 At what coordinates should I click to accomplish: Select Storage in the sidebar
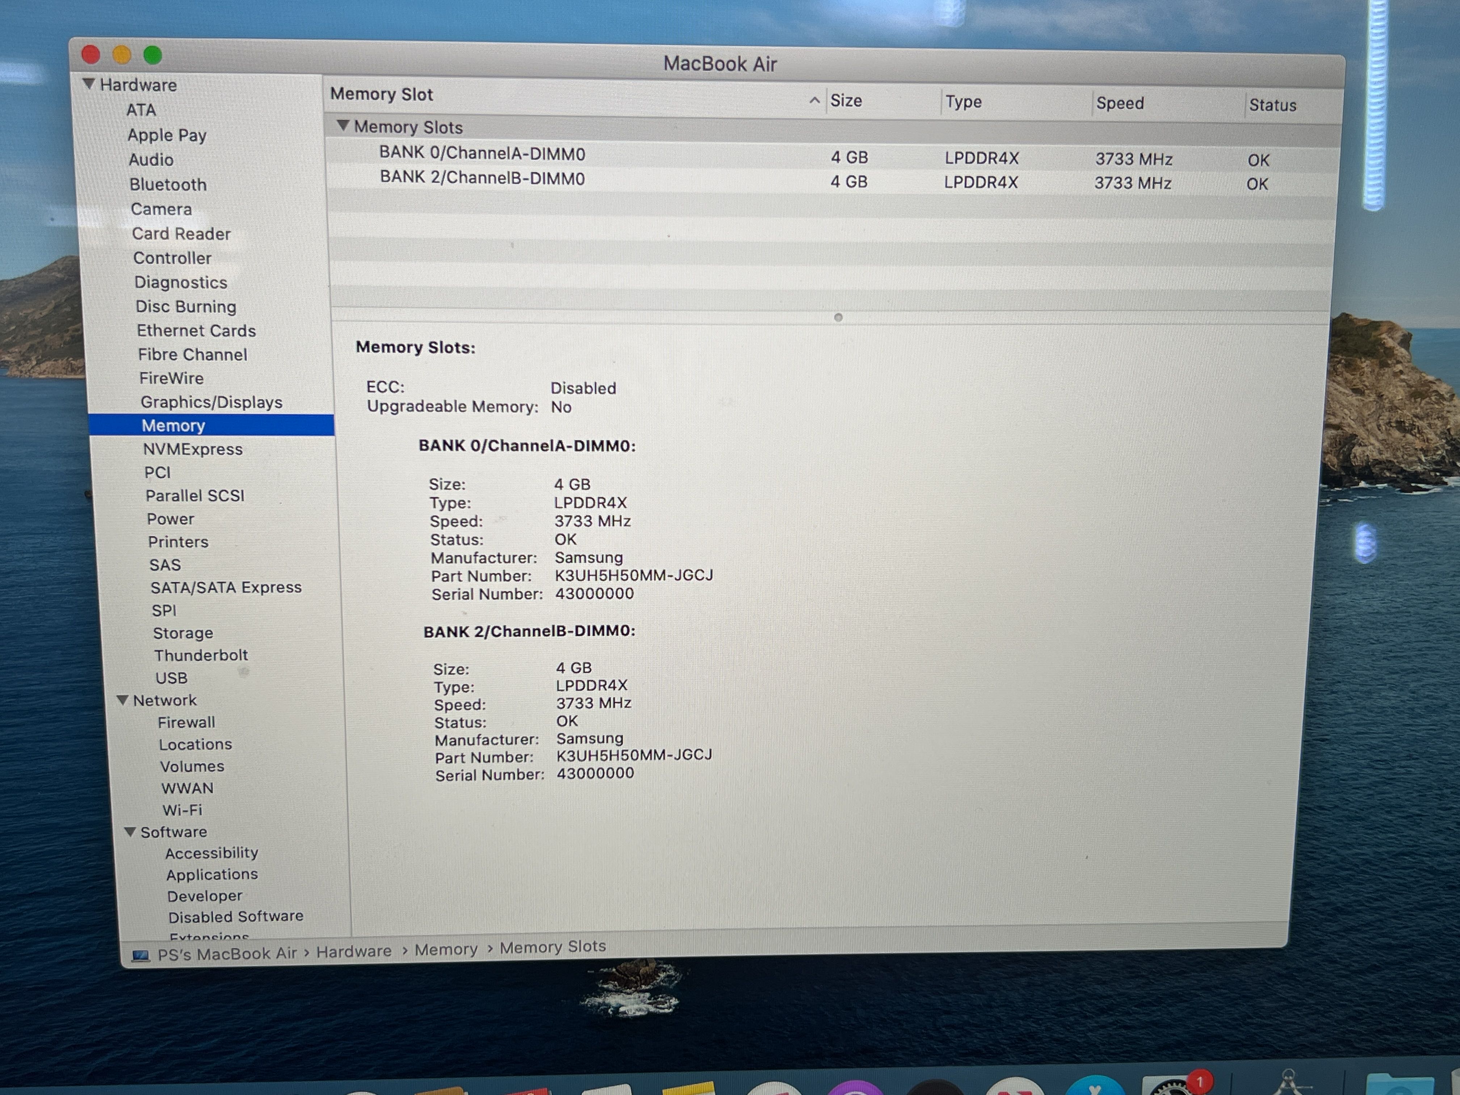[183, 633]
